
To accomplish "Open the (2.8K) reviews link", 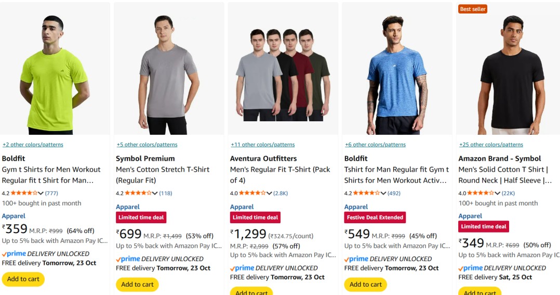I will tap(281, 194).
